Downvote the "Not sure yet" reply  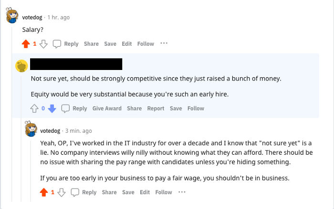point(52,109)
